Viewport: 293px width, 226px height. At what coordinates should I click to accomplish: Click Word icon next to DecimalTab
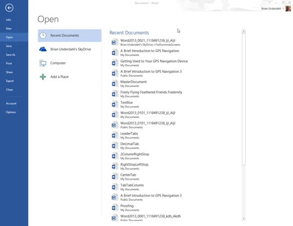point(114,146)
